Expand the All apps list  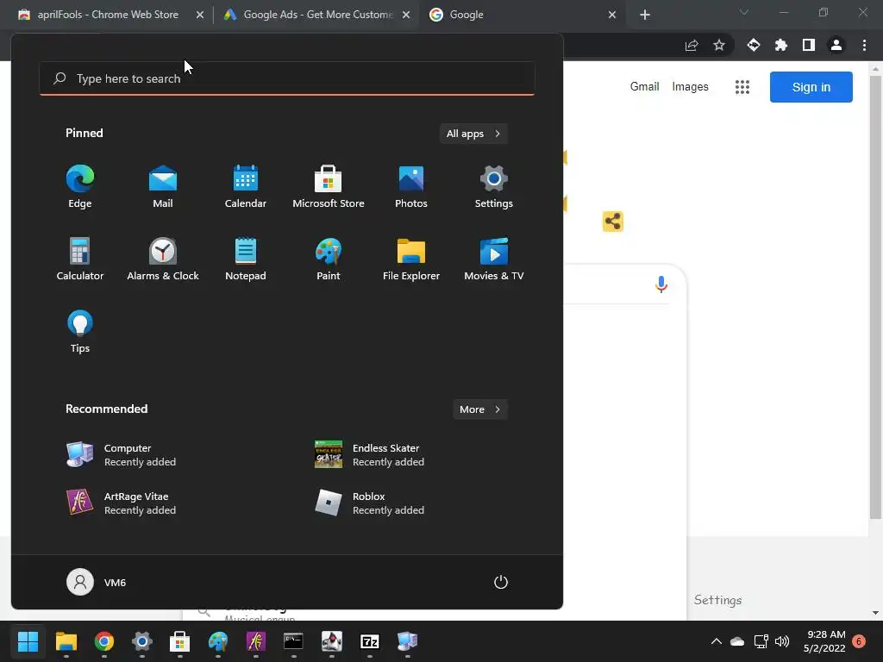coord(473,134)
